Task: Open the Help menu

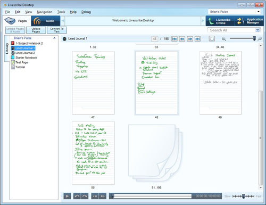Action: [x=73, y=12]
